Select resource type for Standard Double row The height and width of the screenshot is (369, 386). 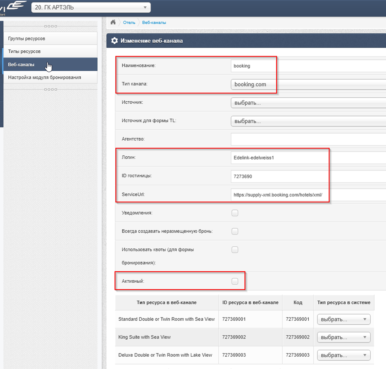(x=344, y=319)
